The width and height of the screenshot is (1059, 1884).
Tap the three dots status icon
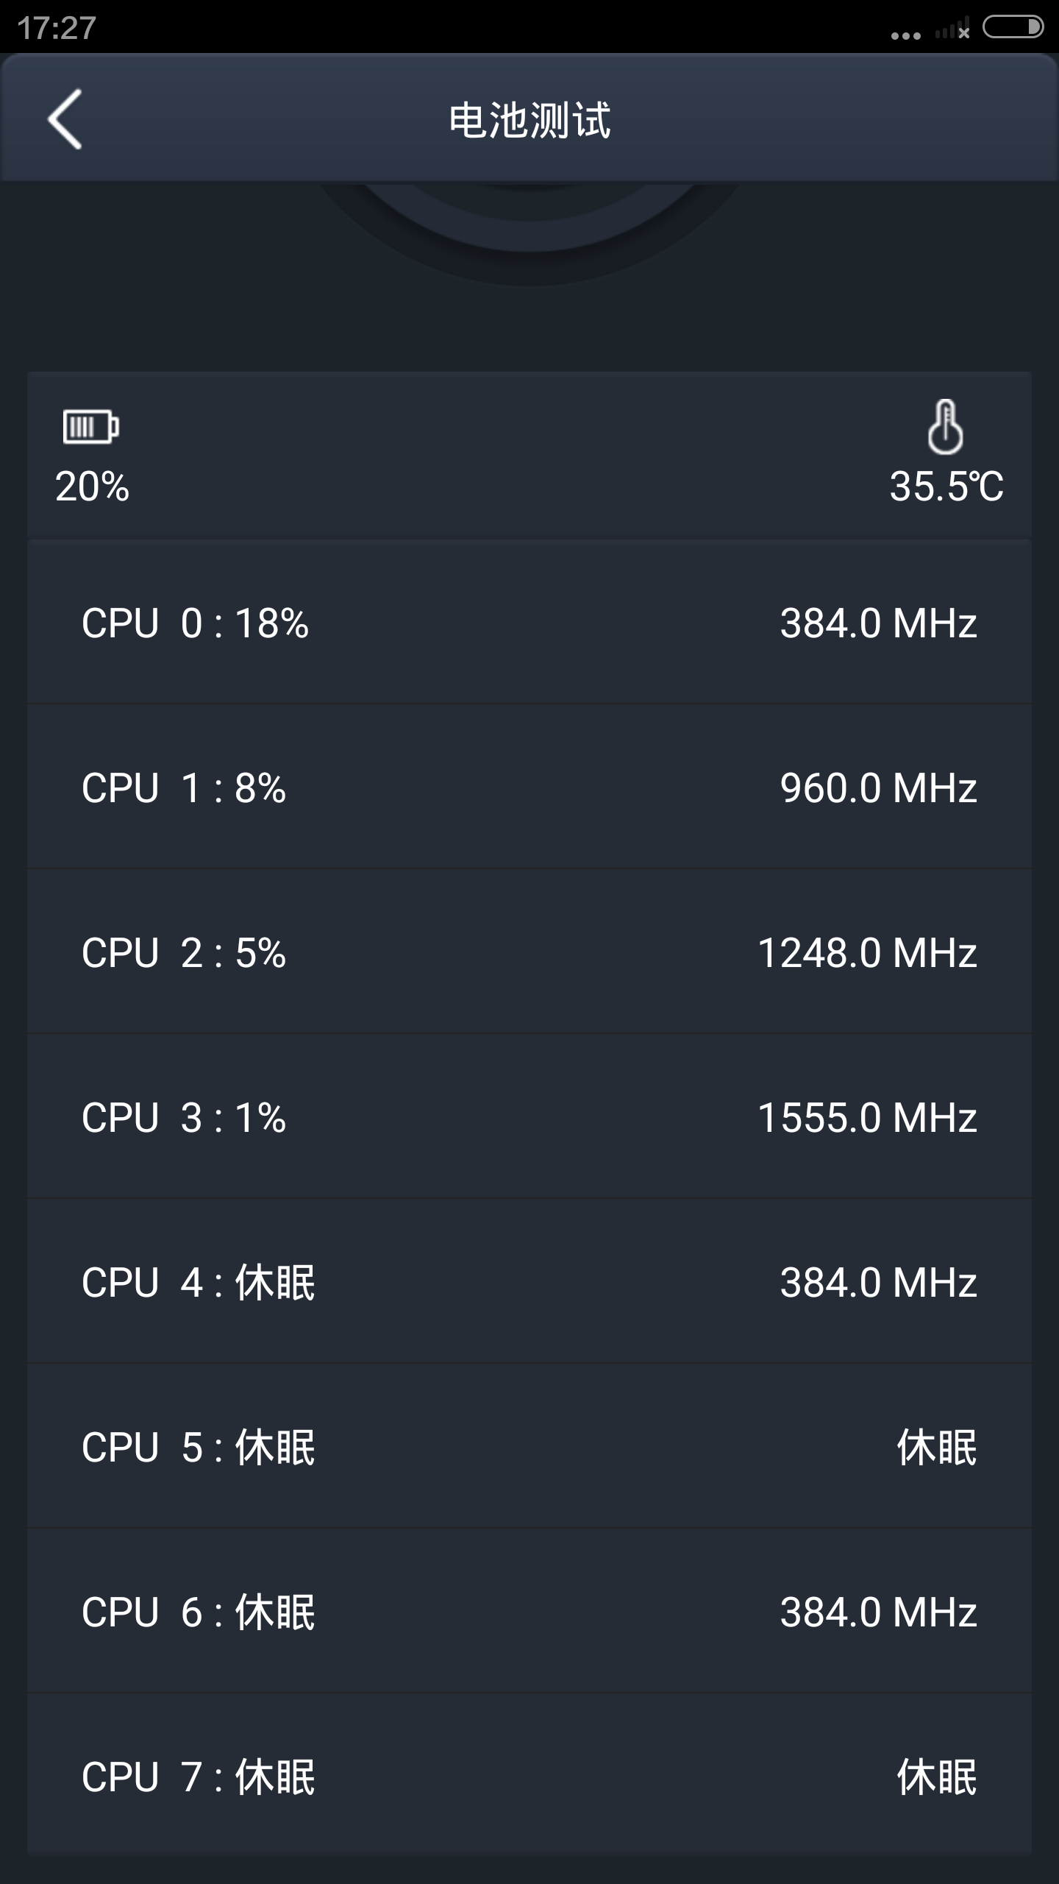coord(905,35)
